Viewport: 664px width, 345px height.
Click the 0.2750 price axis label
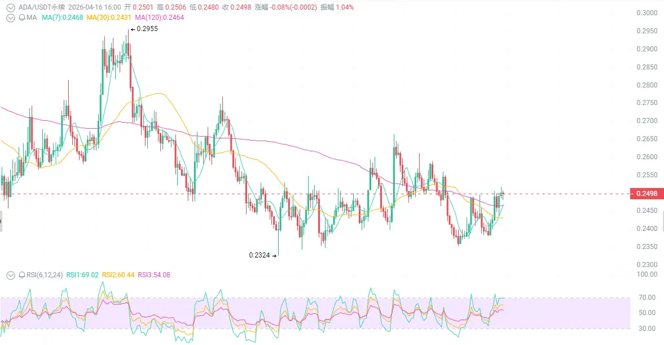click(647, 103)
